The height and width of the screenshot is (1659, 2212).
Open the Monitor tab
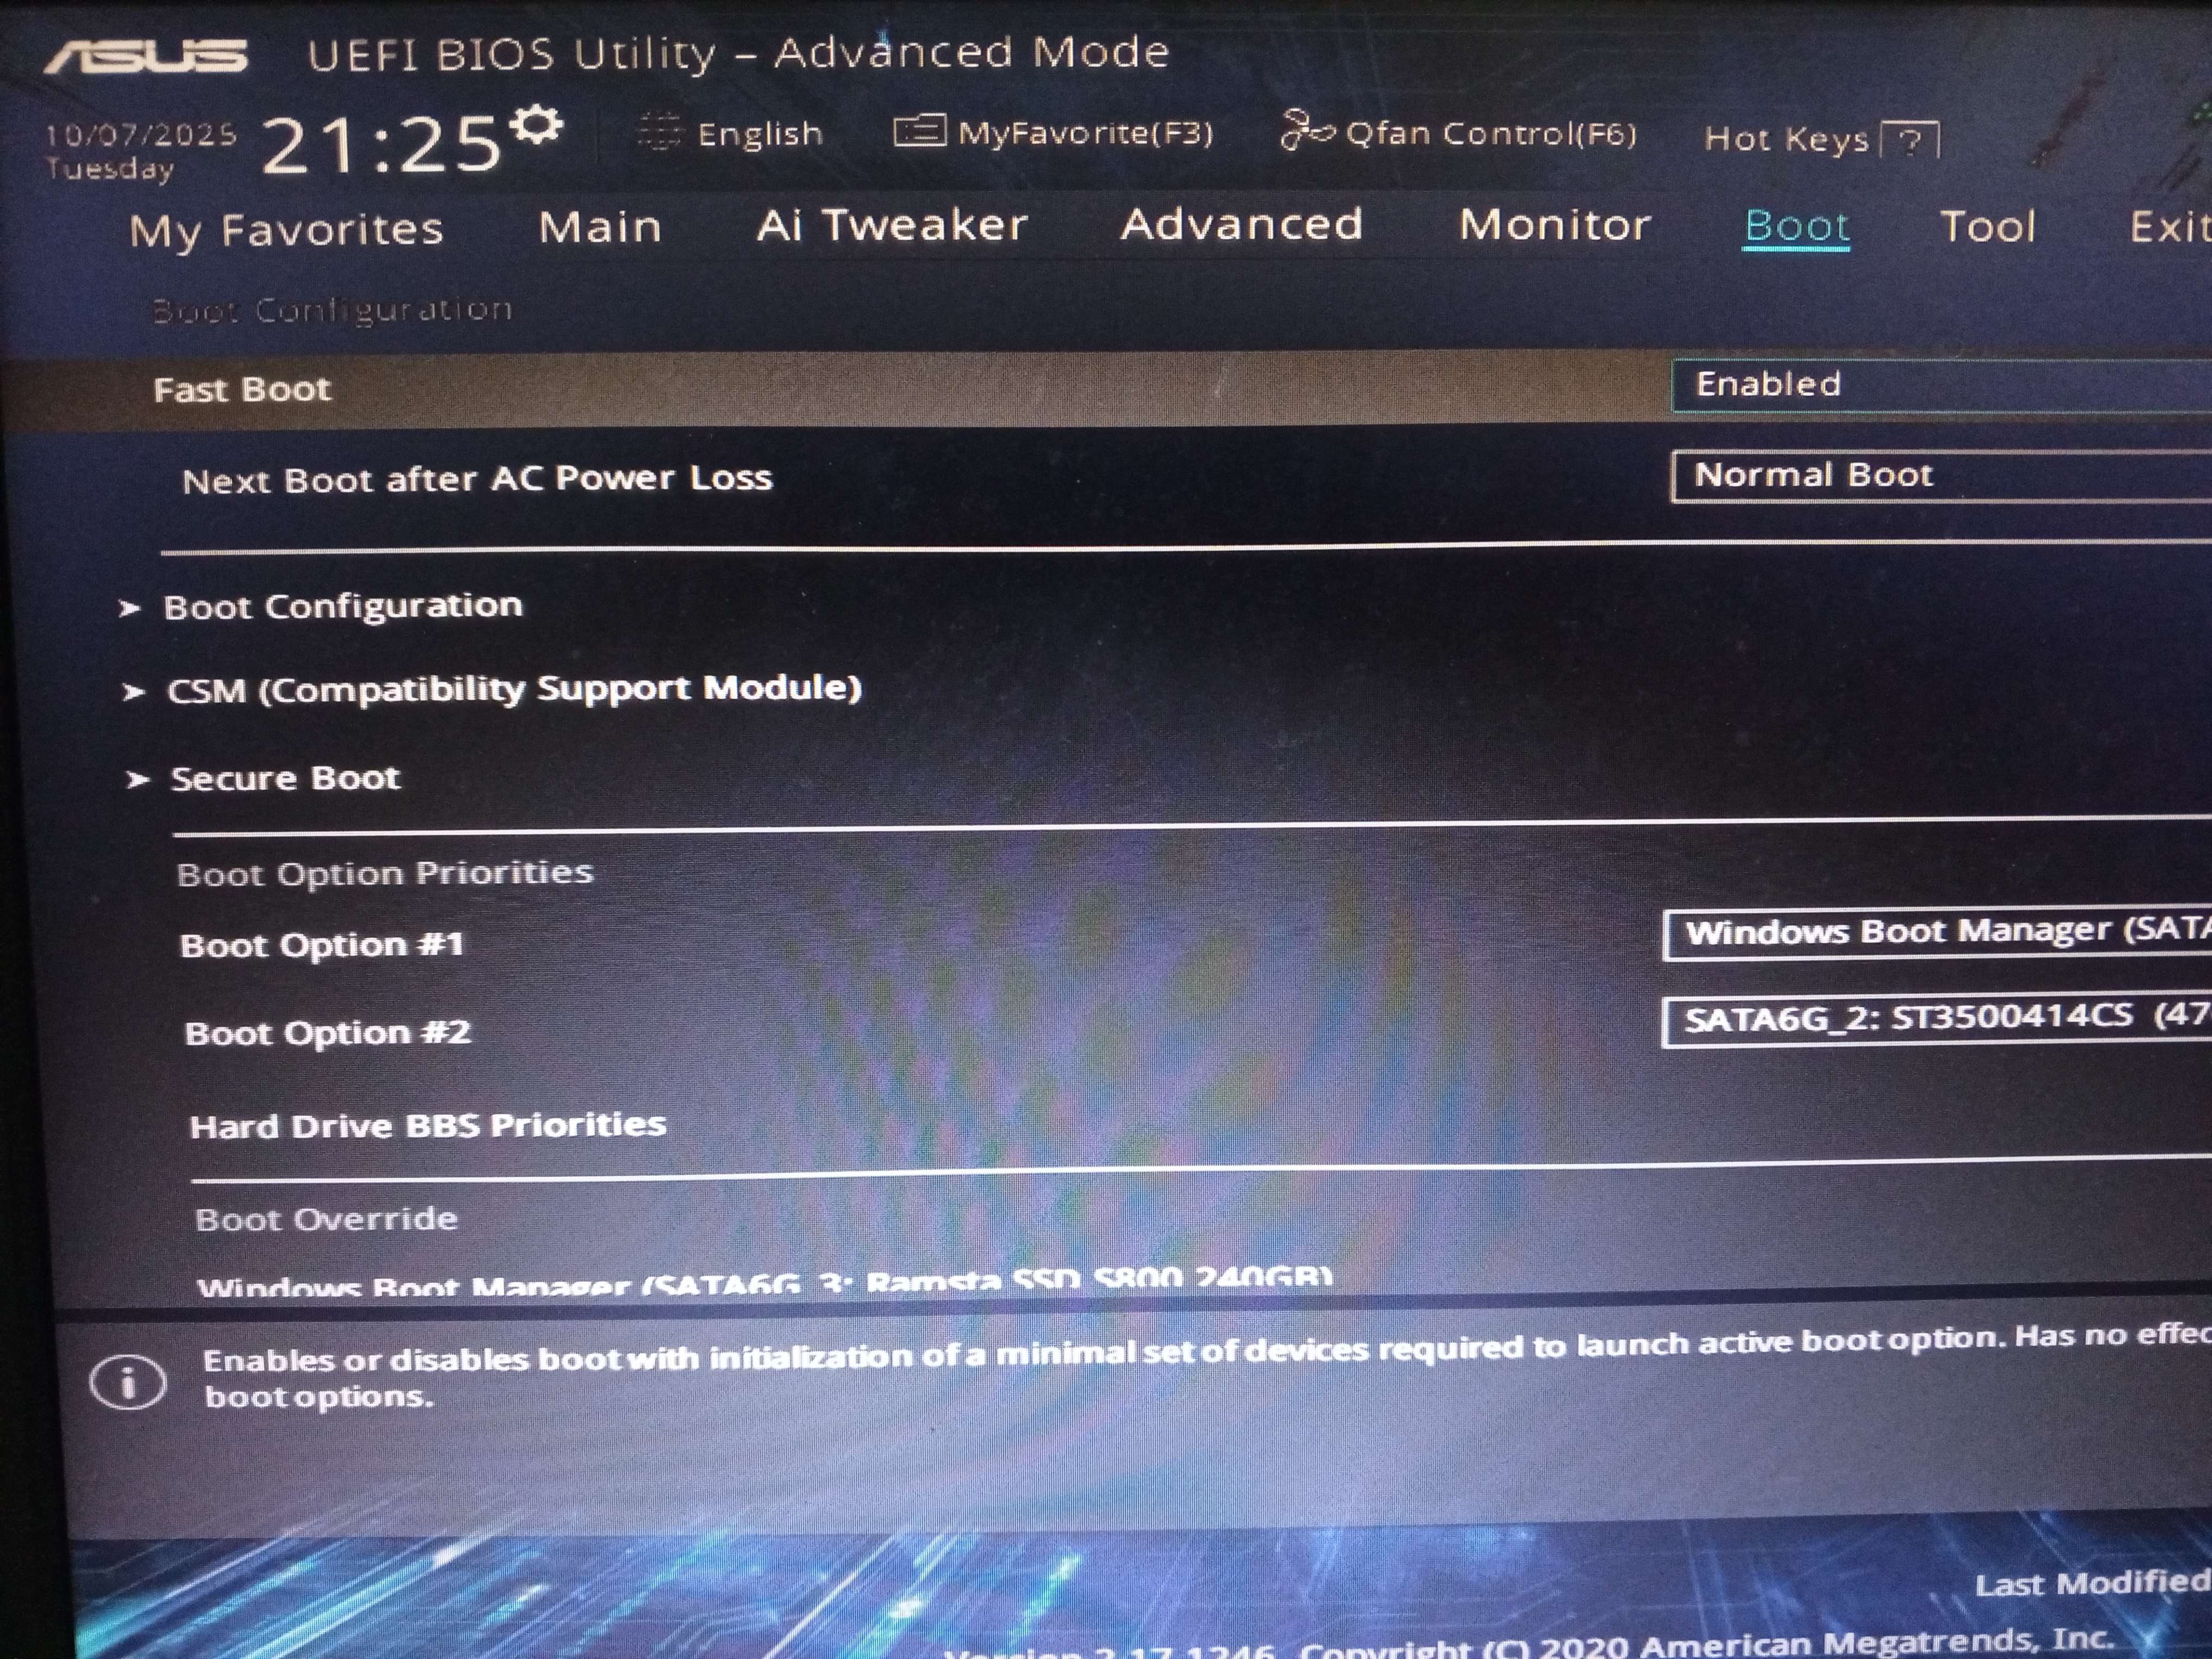click(x=1554, y=225)
